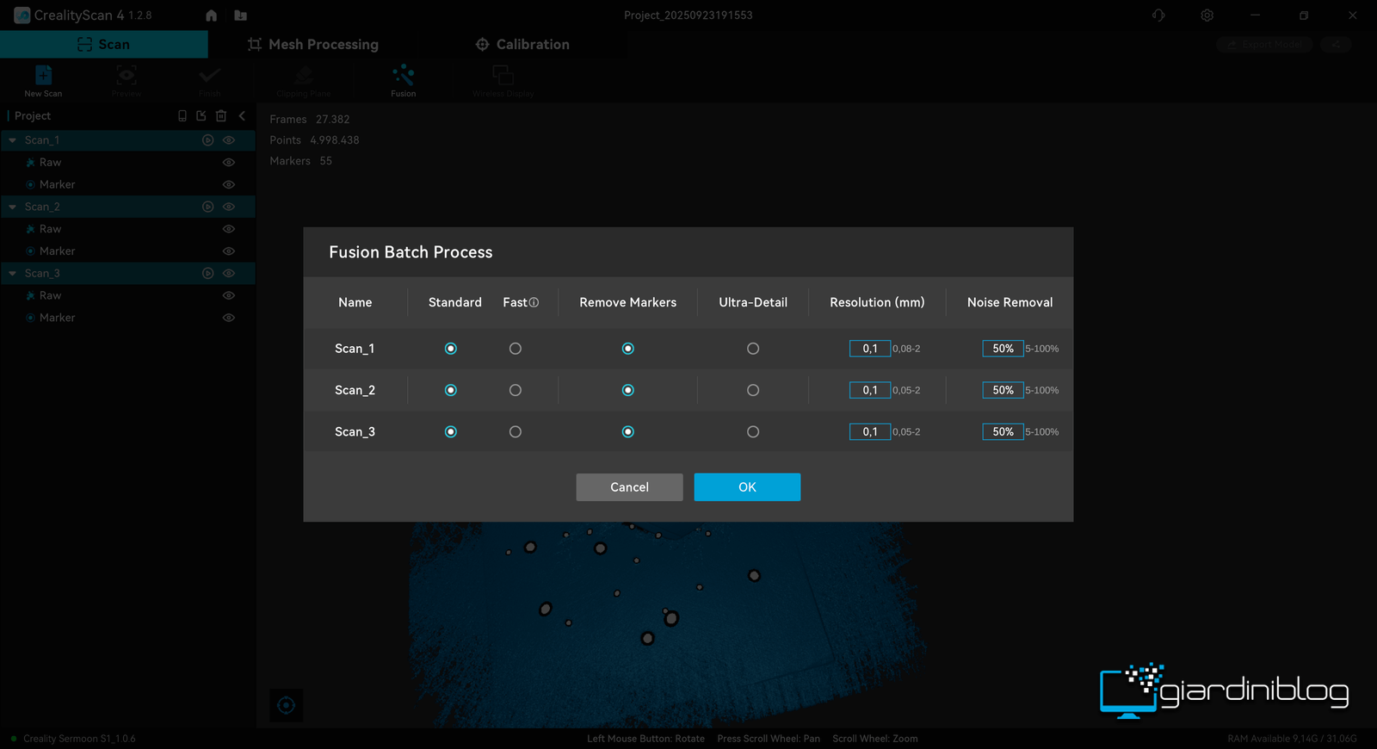Click the open project folder icon

240,15
